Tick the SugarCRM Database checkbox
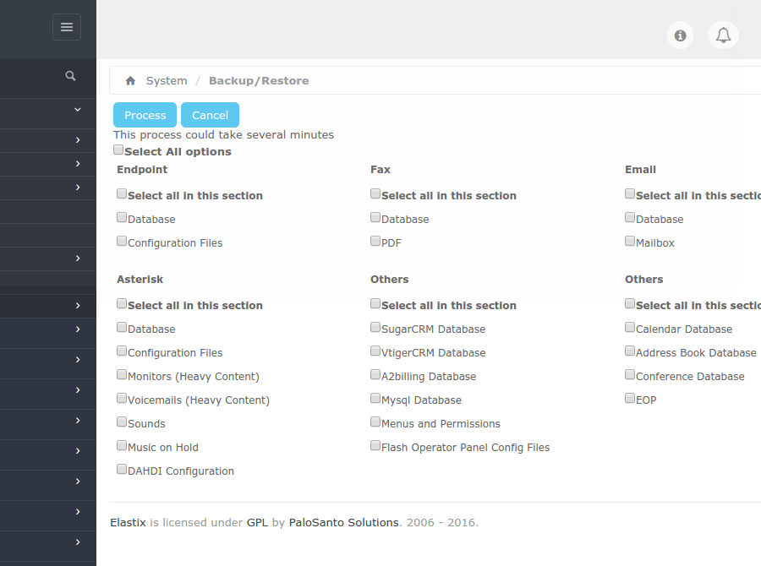Viewport: 761px width, 566px height. pos(375,328)
